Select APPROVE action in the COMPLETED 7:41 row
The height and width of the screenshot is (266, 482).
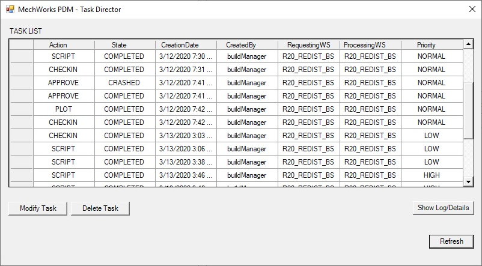coord(64,96)
